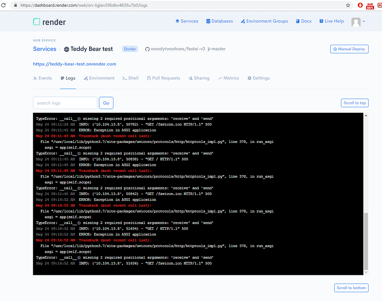Open teddy-bear-test.onrender.com link

74,64
